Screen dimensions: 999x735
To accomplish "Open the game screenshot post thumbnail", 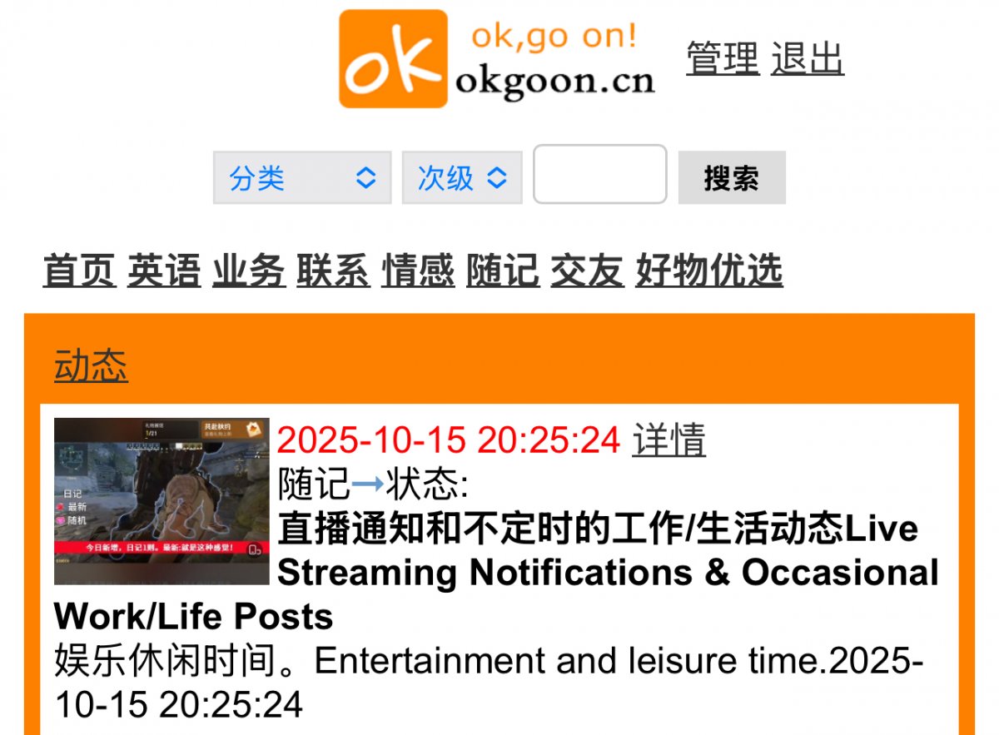I will click(162, 501).
